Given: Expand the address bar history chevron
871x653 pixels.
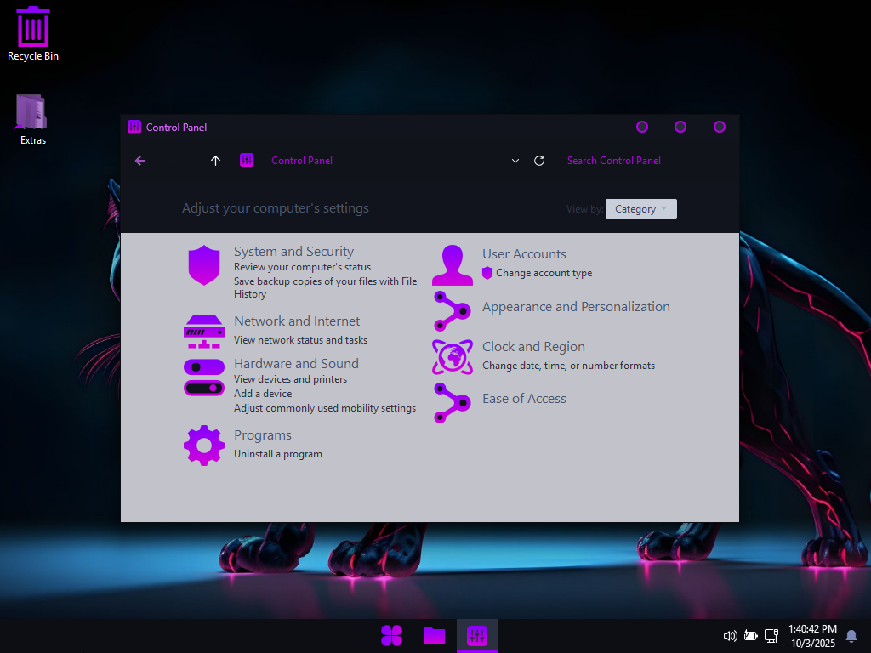Looking at the screenshot, I should click(x=515, y=161).
